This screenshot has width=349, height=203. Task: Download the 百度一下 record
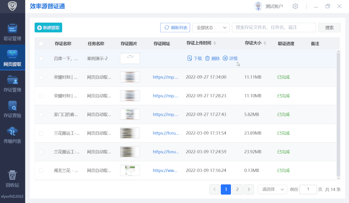click(195, 58)
